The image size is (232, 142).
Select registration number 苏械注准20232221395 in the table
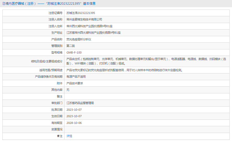pyautogui.click(x=81, y=13)
